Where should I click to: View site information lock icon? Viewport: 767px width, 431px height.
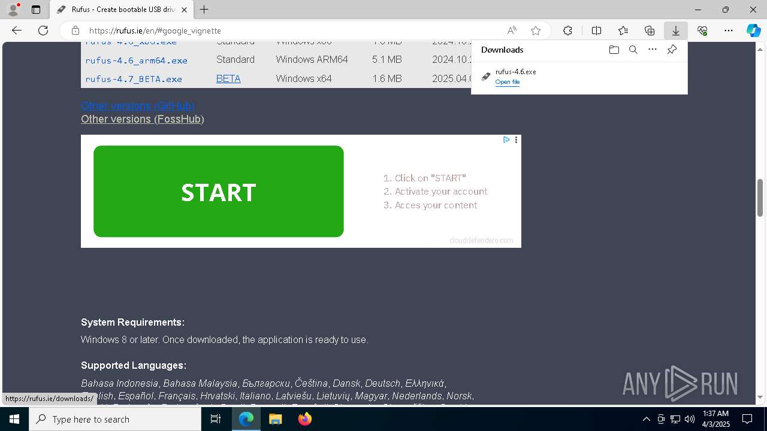75,31
